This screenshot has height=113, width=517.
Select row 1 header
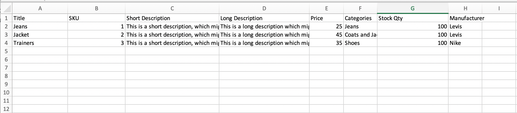6,18
